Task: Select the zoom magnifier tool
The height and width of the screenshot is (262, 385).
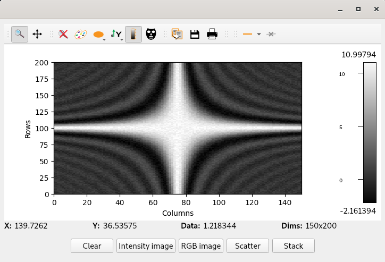Action: pos(20,34)
